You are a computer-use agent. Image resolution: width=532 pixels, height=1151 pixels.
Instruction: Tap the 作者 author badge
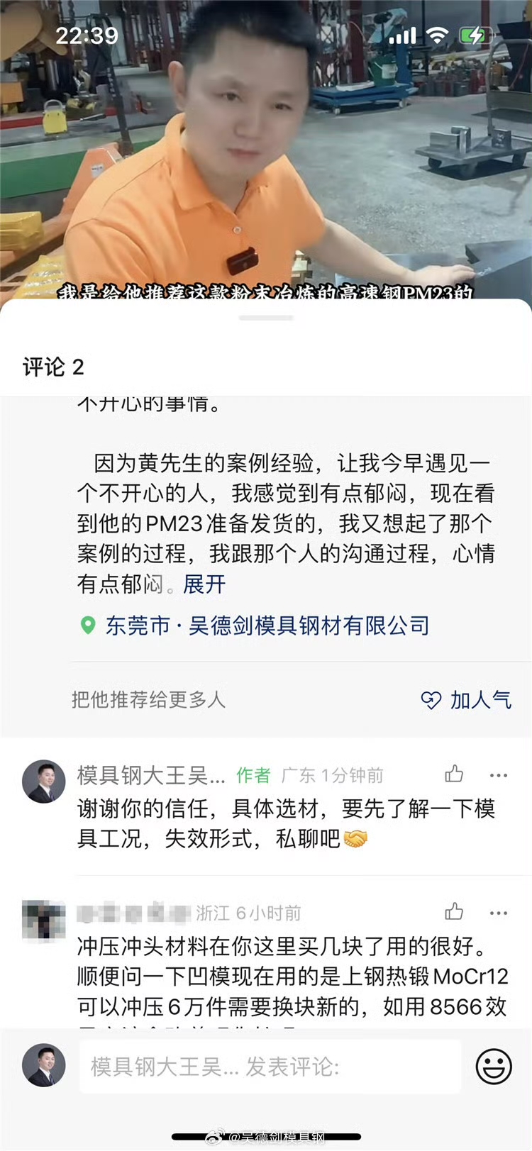pos(253,775)
